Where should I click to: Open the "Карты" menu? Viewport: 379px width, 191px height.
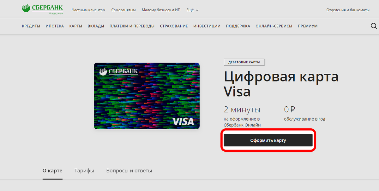coord(76,26)
